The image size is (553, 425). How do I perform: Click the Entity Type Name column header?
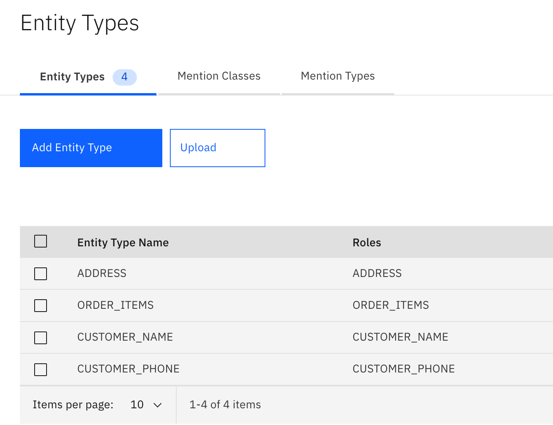(123, 243)
